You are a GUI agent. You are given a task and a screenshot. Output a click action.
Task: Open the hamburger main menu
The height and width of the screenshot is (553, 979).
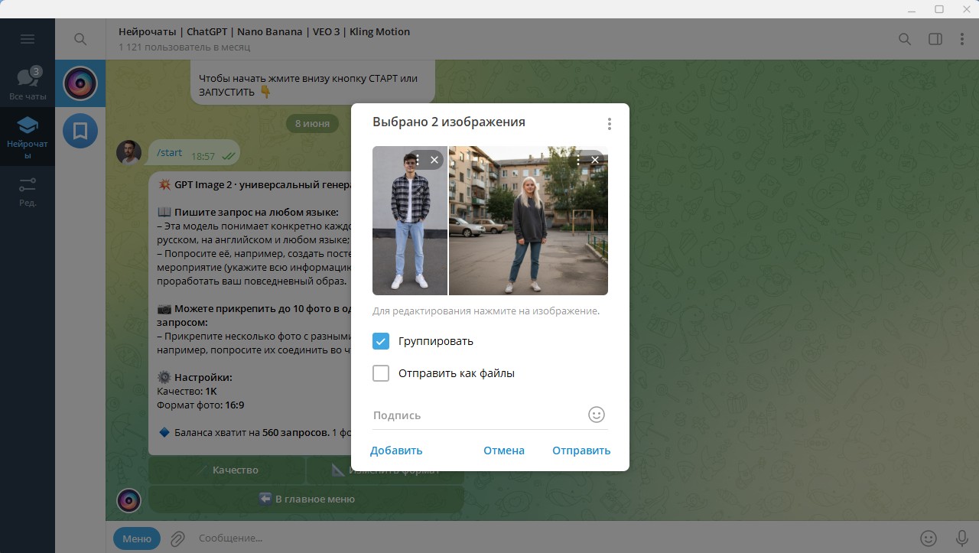point(28,39)
